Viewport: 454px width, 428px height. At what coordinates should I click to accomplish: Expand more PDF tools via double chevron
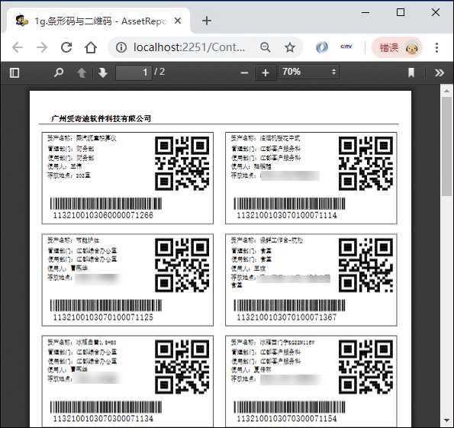coord(440,72)
